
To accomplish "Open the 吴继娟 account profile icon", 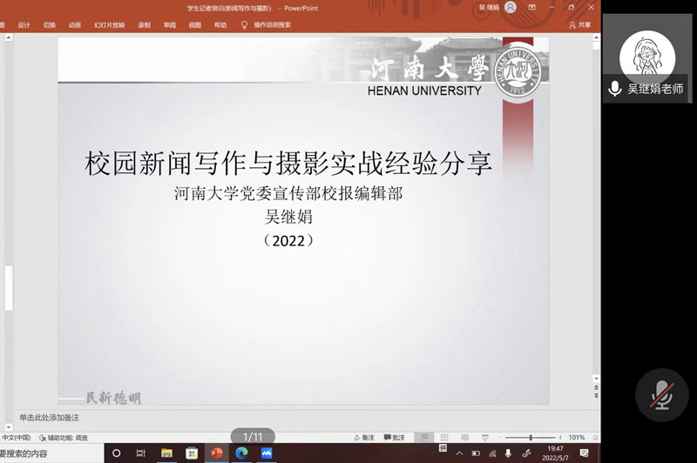I will coord(510,7).
